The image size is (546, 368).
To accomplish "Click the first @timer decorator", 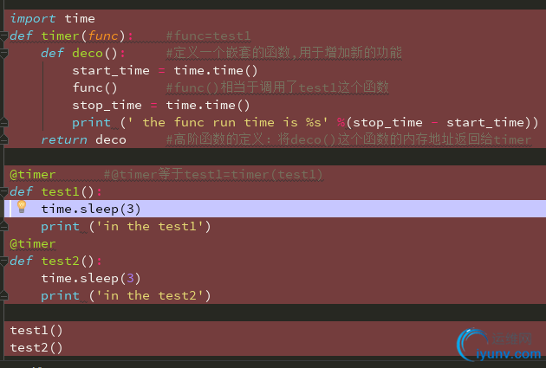I will 33,174.
